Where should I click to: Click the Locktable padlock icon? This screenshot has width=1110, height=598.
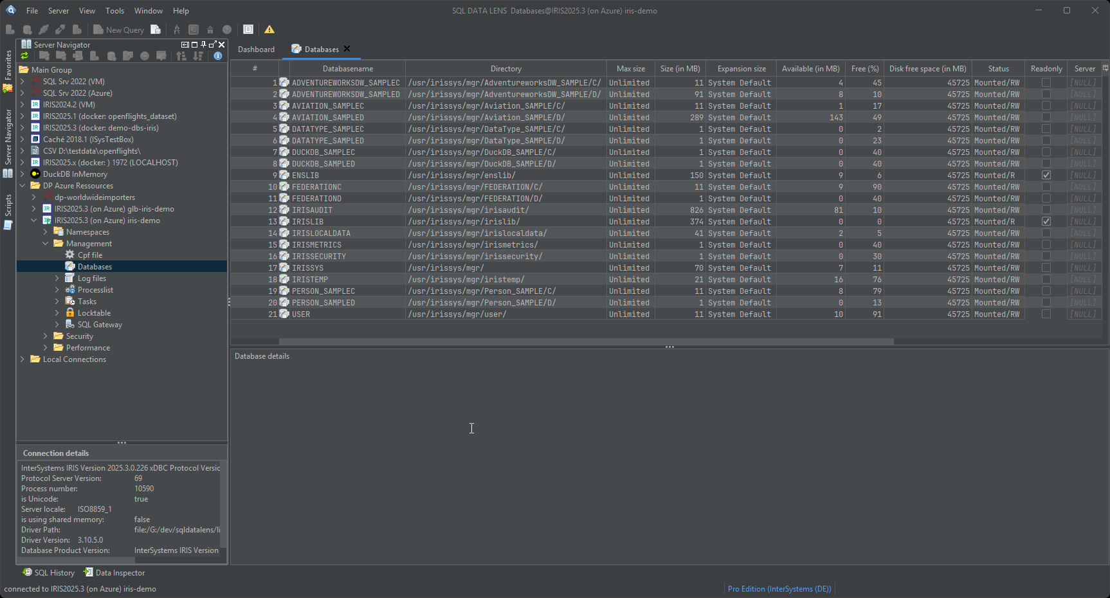70,313
